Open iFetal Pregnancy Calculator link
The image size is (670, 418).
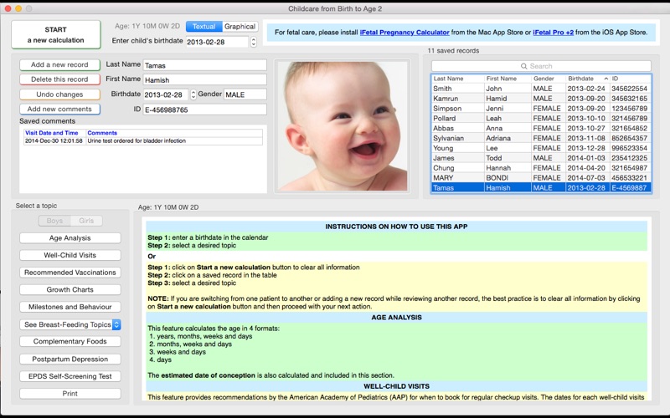pos(405,33)
